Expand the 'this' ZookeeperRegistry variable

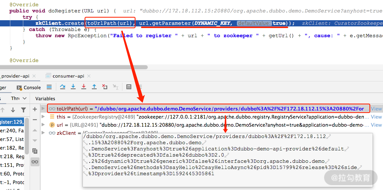(x=43, y=117)
